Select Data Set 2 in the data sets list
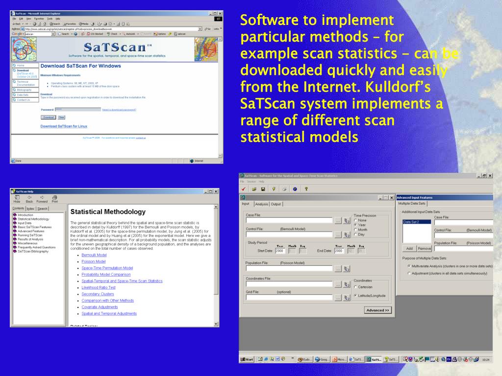Screen dimensions: 502x376 click(x=417, y=222)
